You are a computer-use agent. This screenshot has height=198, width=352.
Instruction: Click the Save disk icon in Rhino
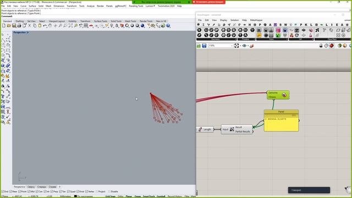tap(14, 26)
